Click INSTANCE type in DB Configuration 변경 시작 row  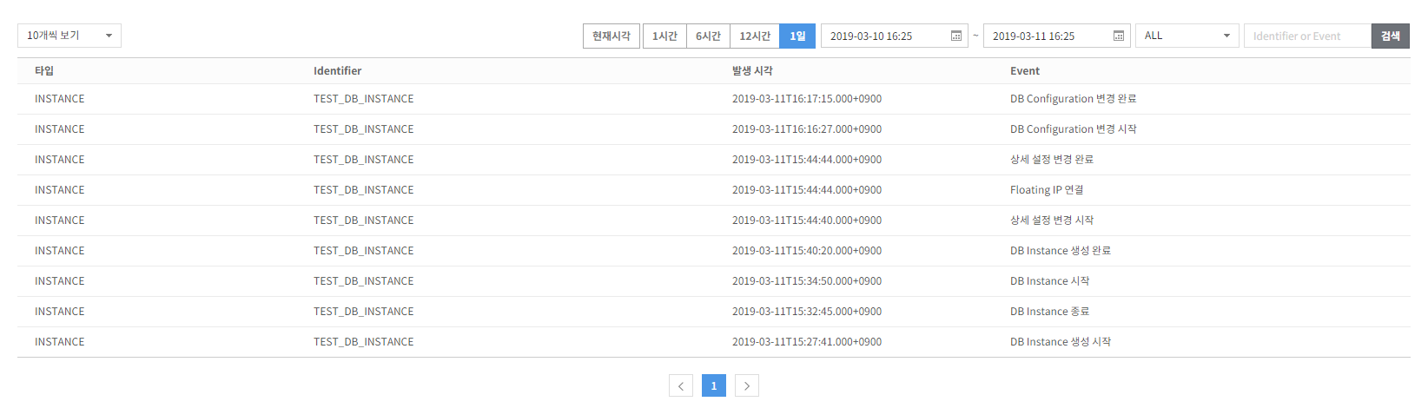[x=60, y=129]
